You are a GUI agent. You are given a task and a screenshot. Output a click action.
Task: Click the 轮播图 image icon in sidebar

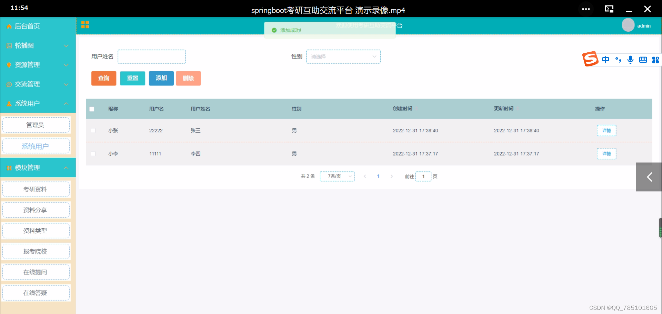coord(9,45)
